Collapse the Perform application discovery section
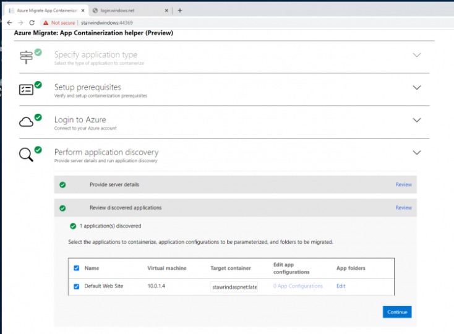454x334 pixels. [x=417, y=153]
